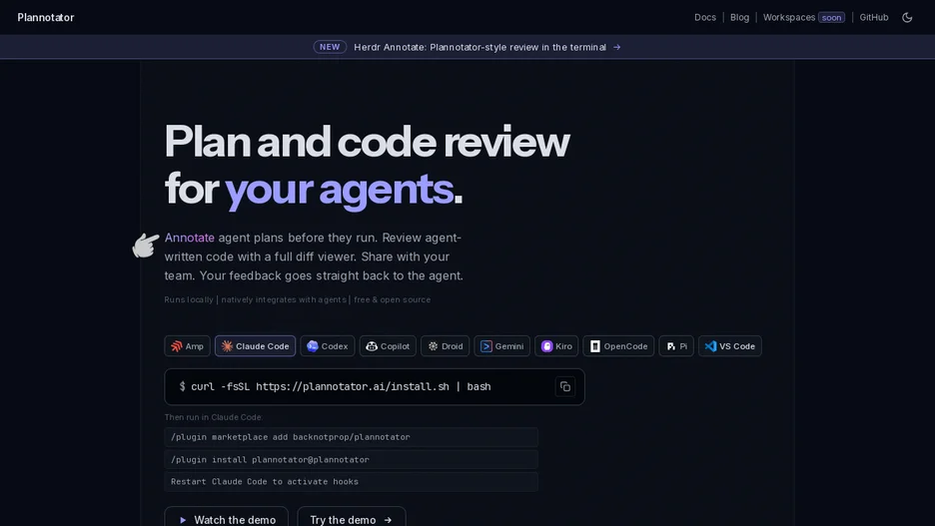Click the Watch the demo play button
The width and height of the screenshot is (935, 526).
pyautogui.click(x=227, y=516)
